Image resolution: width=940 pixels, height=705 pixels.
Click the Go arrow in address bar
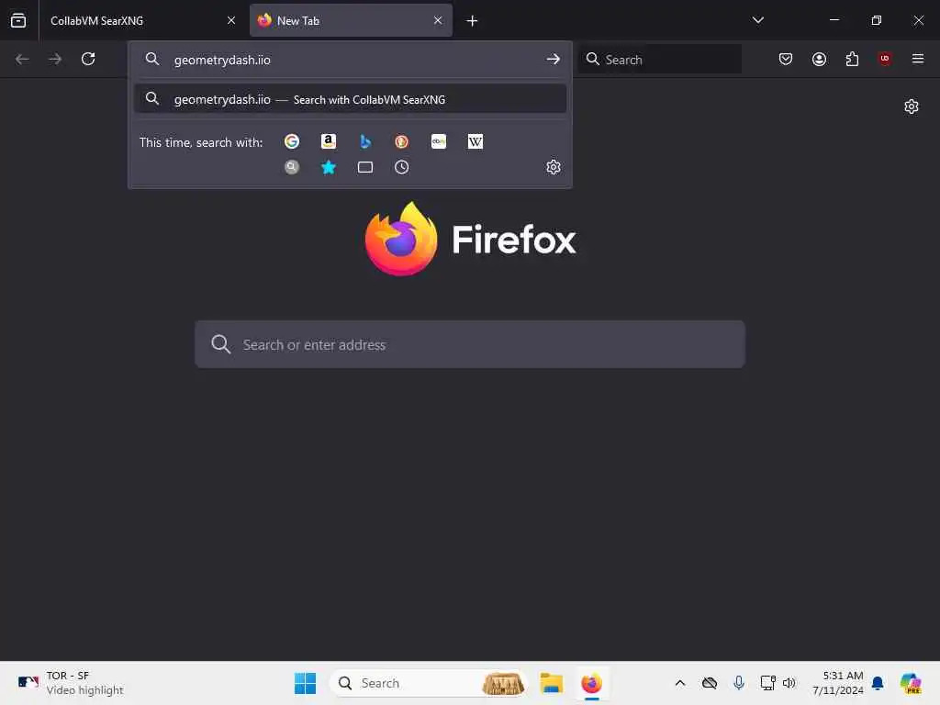pos(554,60)
